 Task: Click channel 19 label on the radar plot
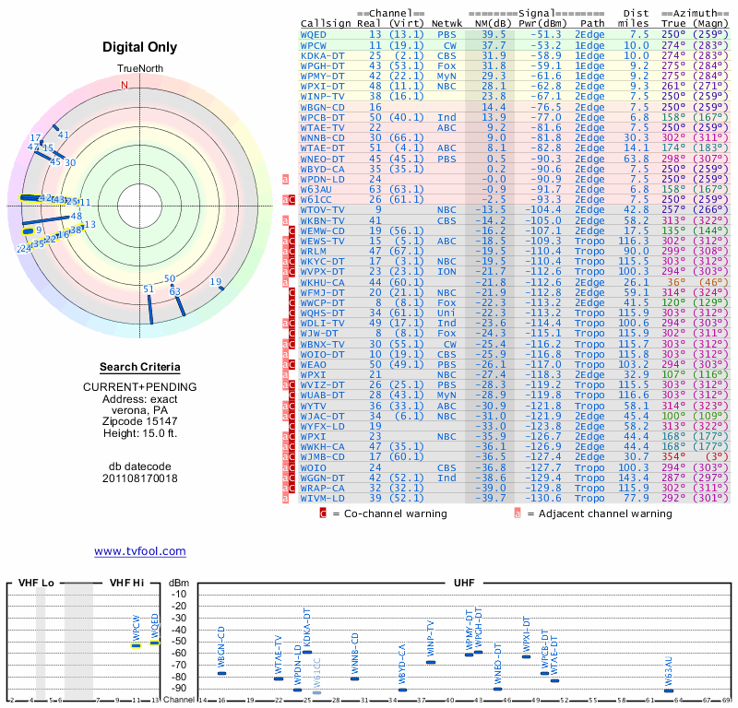click(x=216, y=282)
